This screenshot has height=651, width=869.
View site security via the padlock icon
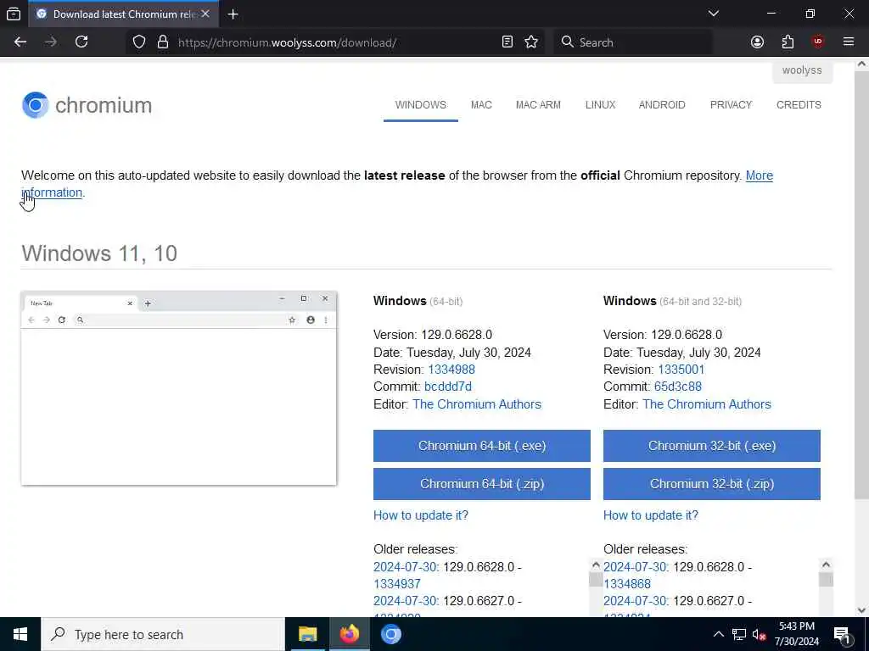[x=162, y=42]
